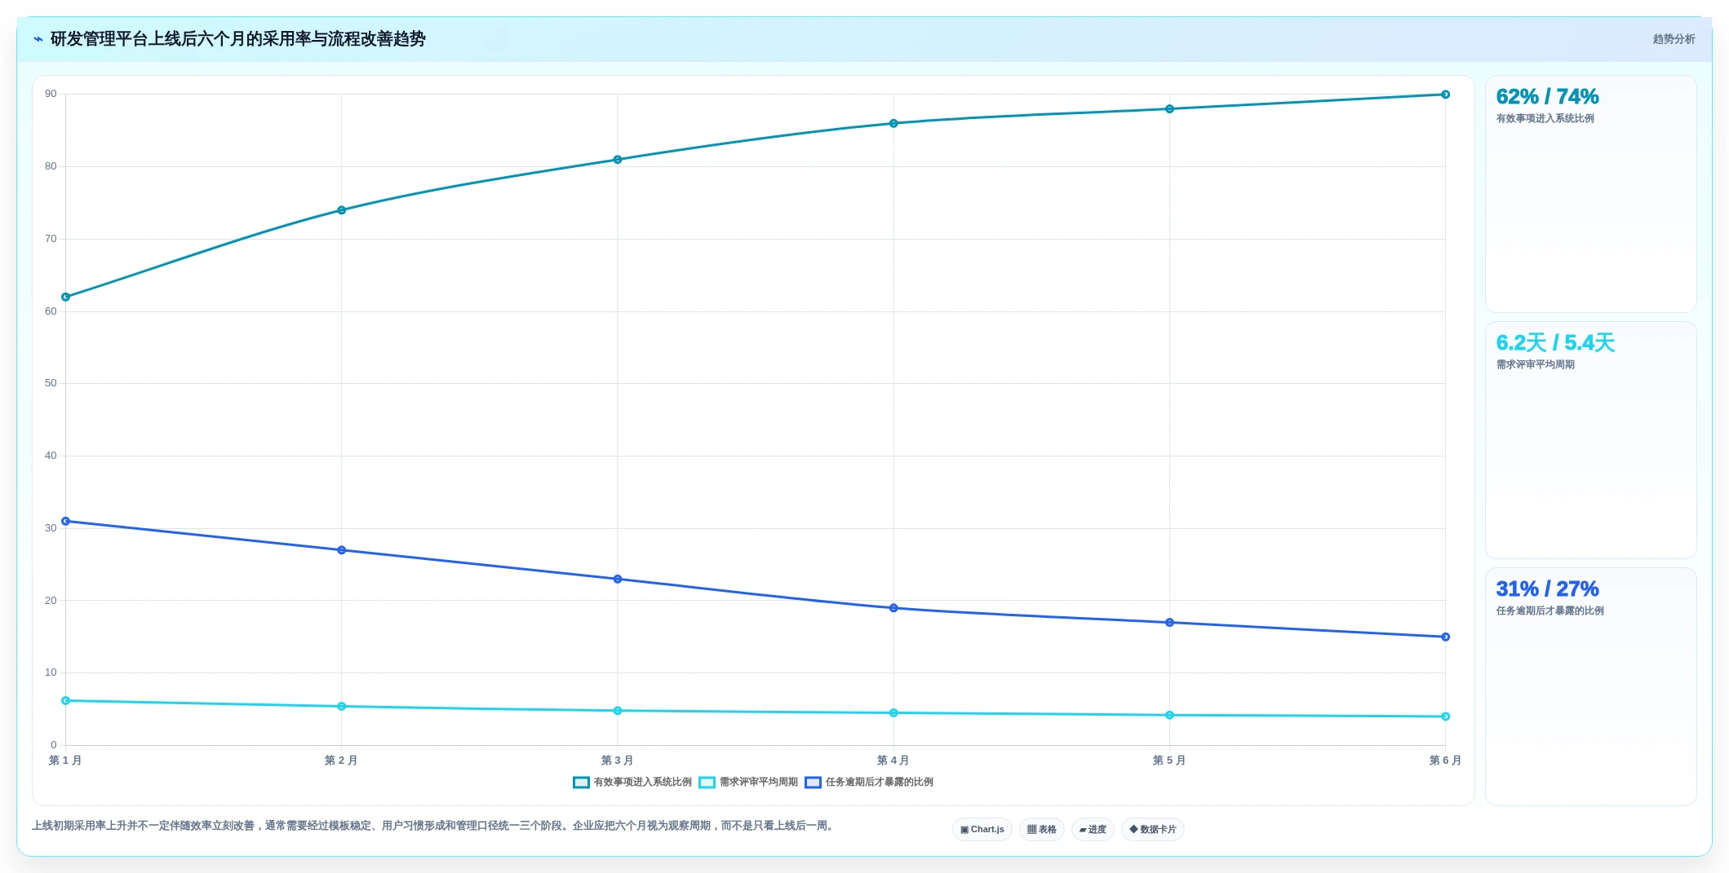Toggle the 需求评审平均周期 legend item
Image resolution: width=1729 pixels, height=873 pixels.
[x=748, y=783]
